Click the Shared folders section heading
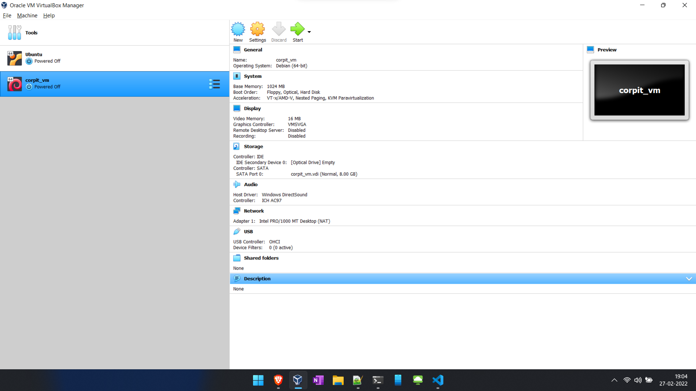Screen dimensions: 696x391 pos(261,258)
